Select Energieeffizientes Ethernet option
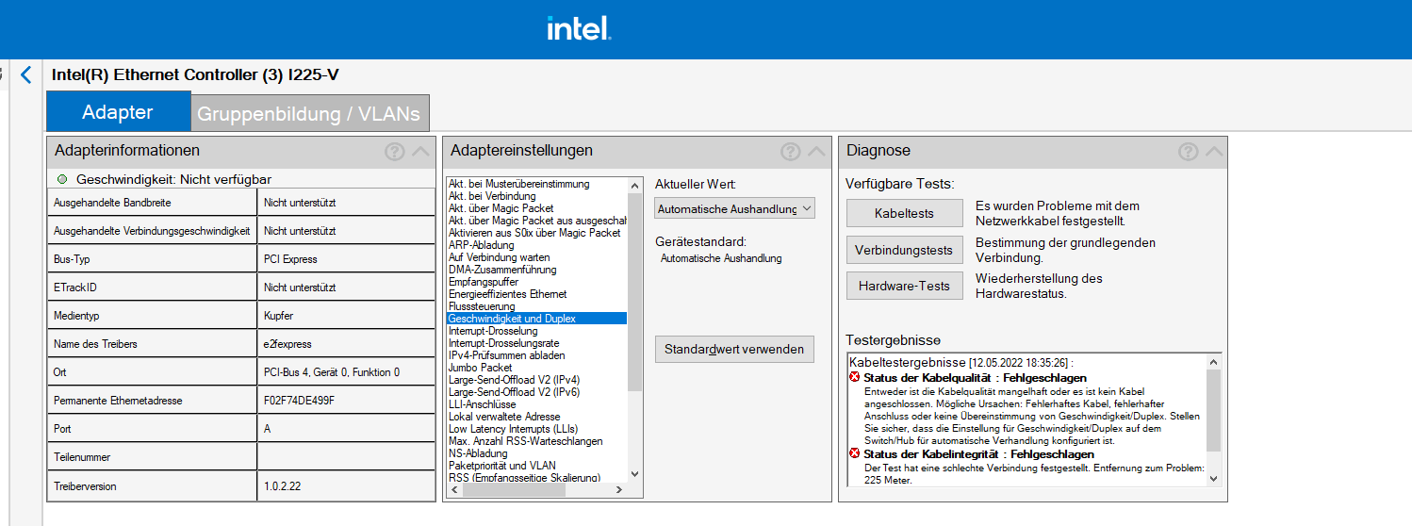The image size is (1412, 526). coord(508,294)
